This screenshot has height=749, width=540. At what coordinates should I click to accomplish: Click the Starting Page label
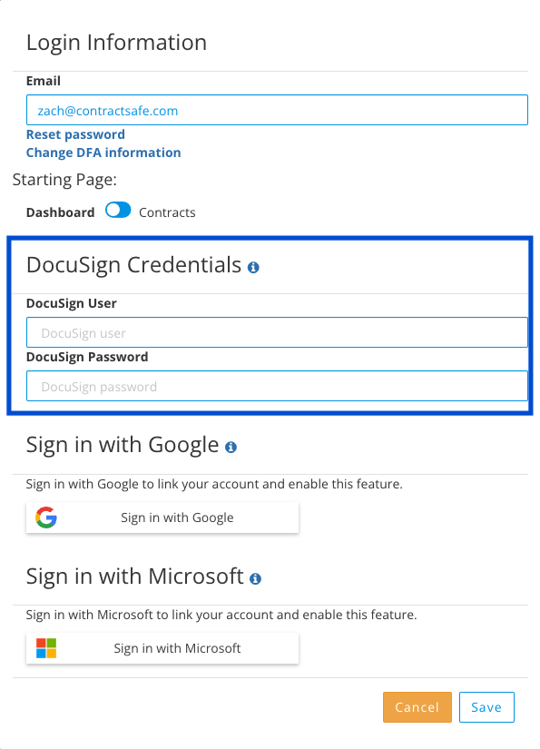(64, 180)
